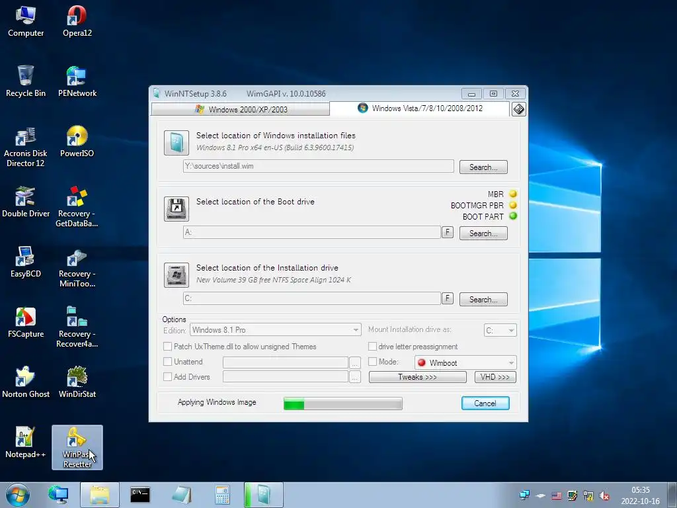Click the taskbar clock showing 05:35

click(x=640, y=495)
